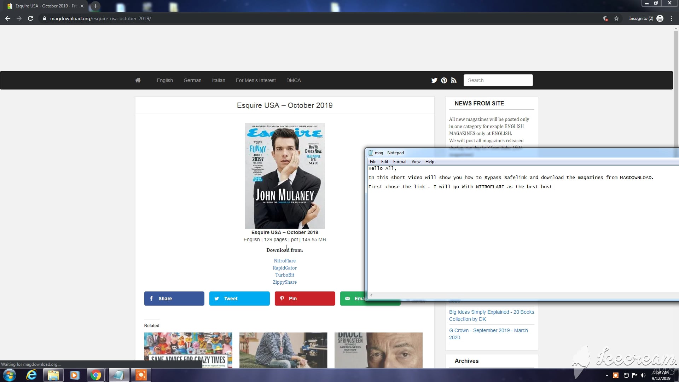
Task: Click the Esquire USA – October 2019 heading
Action: 285,105
